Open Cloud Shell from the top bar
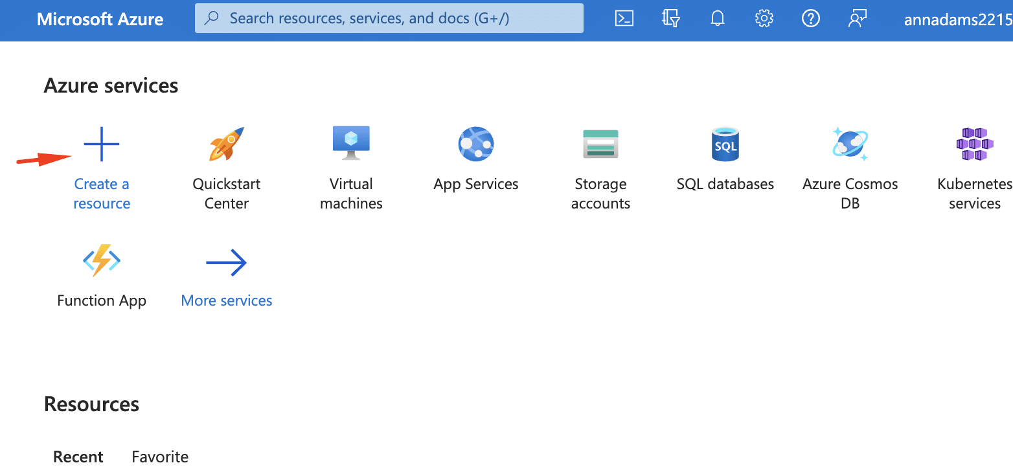The height and width of the screenshot is (474, 1013). pos(624,19)
